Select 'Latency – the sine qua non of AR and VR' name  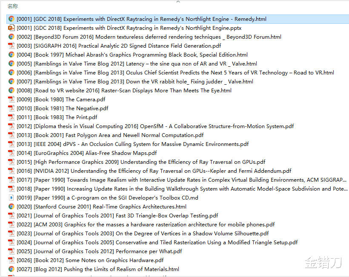click(137, 64)
